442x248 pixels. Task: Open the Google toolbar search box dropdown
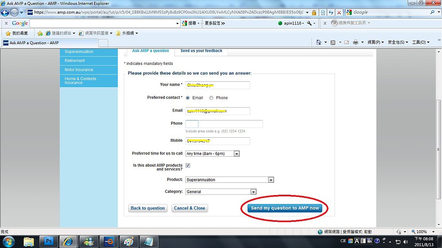click(x=177, y=23)
